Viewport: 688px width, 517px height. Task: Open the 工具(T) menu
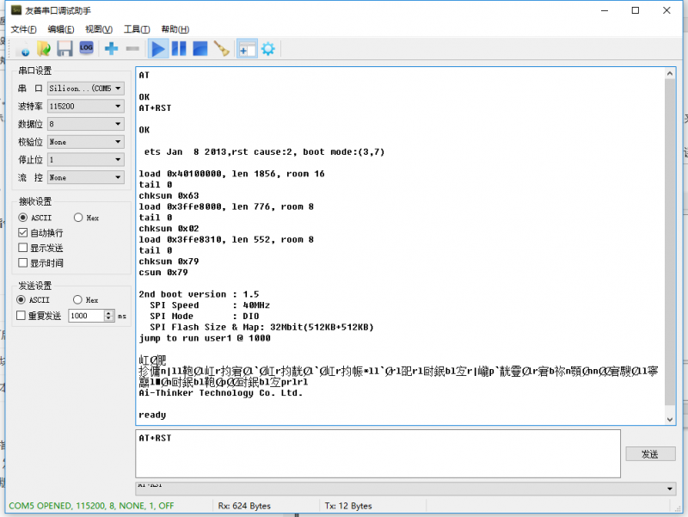(x=137, y=29)
